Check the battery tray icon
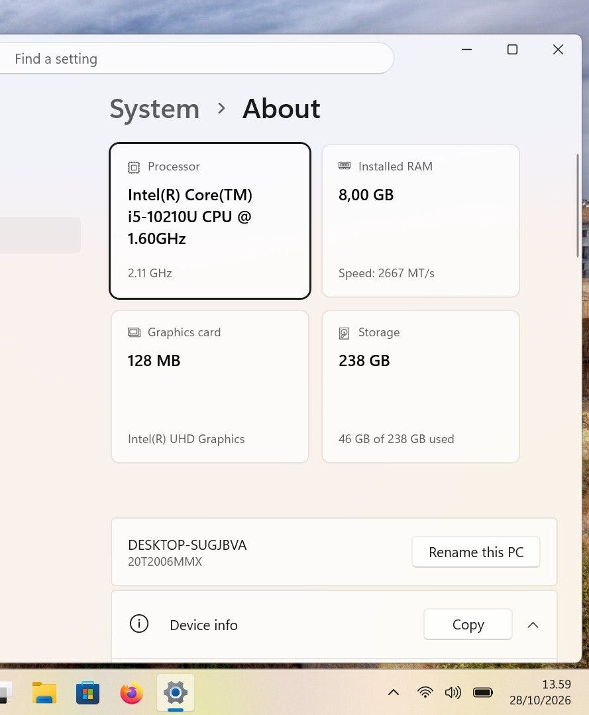The height and width of the screenshot is (715, 589). click(483, 692)
